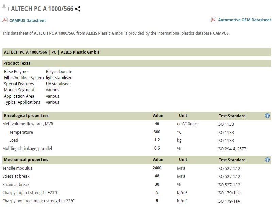Viewport: 272px width, 207px height.
Task: Click the Stress at break label
Action: (16, 176)
